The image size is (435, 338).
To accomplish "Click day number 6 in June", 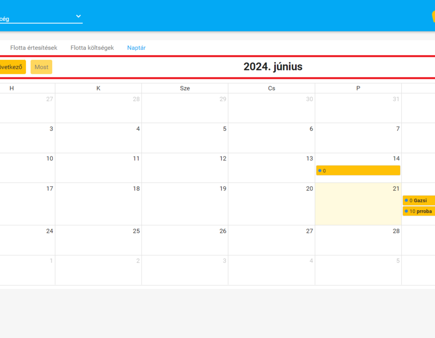I will [x=311, y=129].
